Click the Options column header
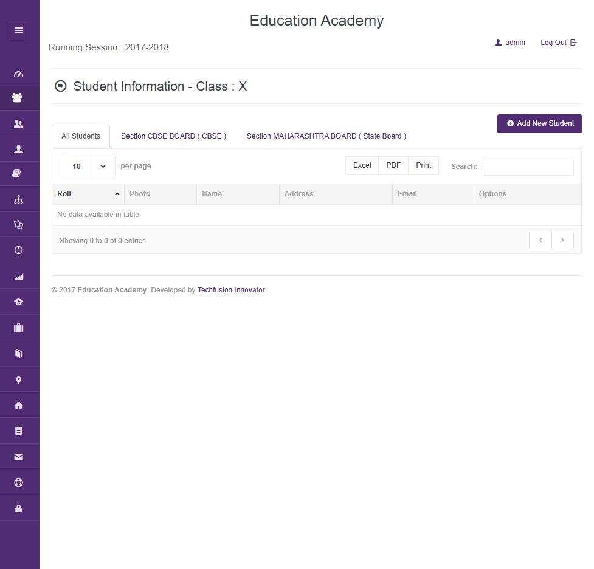Image resolution: width=594 pixels, height=569 pixels. tap(527, 194)
